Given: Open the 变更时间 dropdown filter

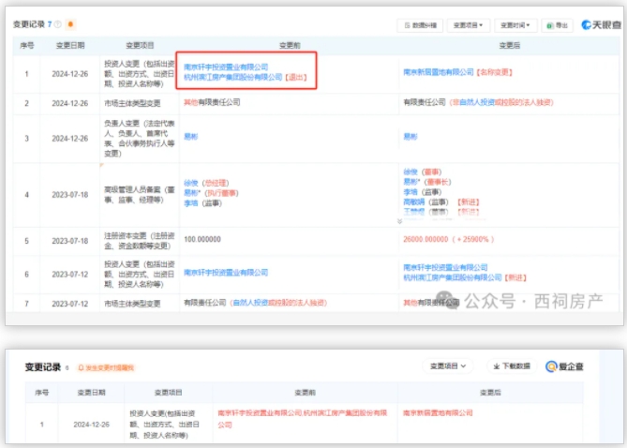Looking at the screenshot, I should 516,25.
